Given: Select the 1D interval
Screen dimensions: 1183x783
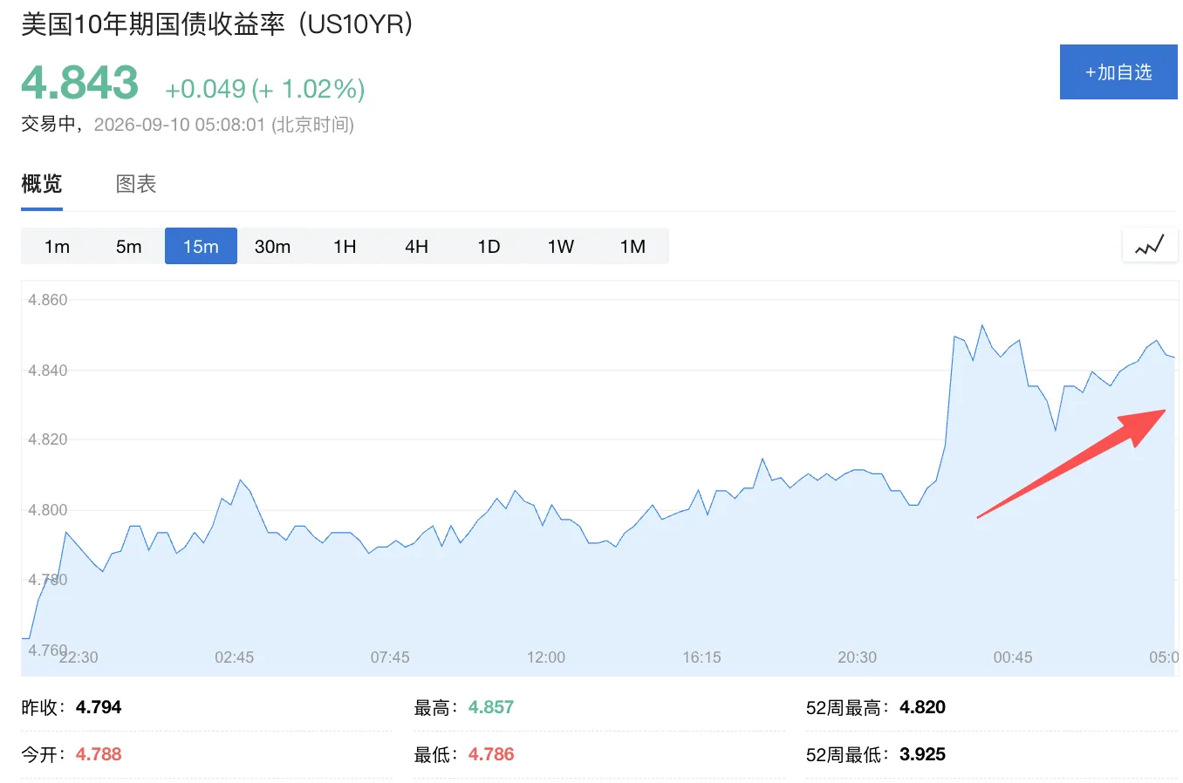Looking at the screenshot, I should pos(489,246).
